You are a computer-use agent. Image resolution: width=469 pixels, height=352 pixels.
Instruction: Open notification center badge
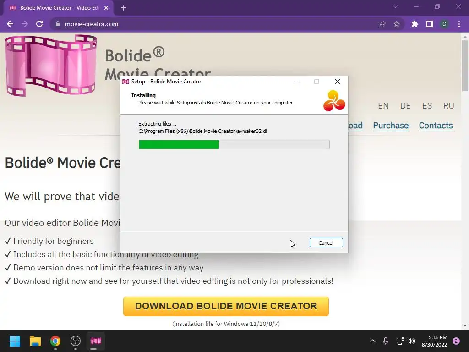point(456,341)
